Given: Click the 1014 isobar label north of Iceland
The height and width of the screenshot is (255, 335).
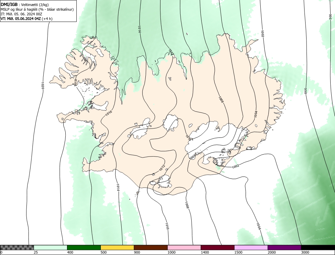Looking at the screenshot, I should point(139,29).
